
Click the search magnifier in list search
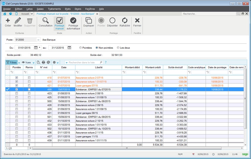tap(101, 62)
